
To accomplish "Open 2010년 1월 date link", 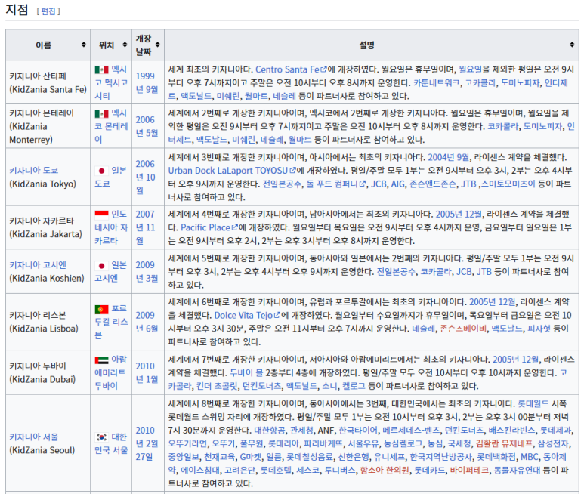I will [x=147, y=372].
